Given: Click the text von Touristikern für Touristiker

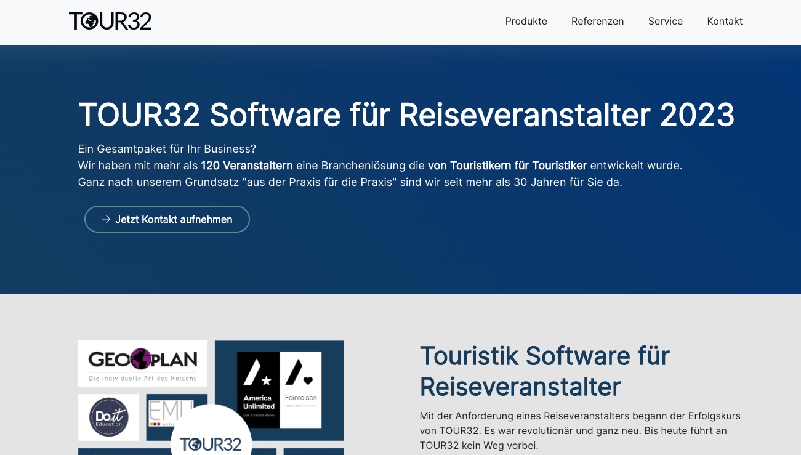Looking at the screenshot, I should point(507,166).
